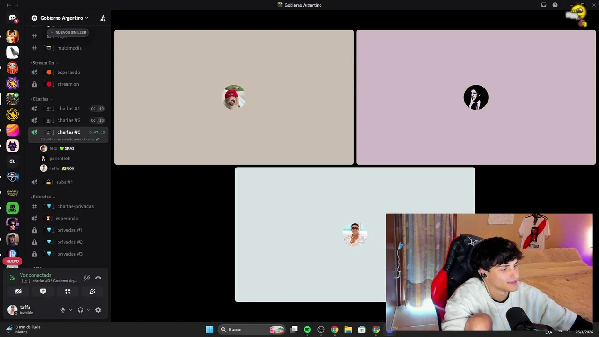Open the help icon in title bar
Image resolution: width=599 pixels, height=337 pixels.
click(x=555, y=5)
